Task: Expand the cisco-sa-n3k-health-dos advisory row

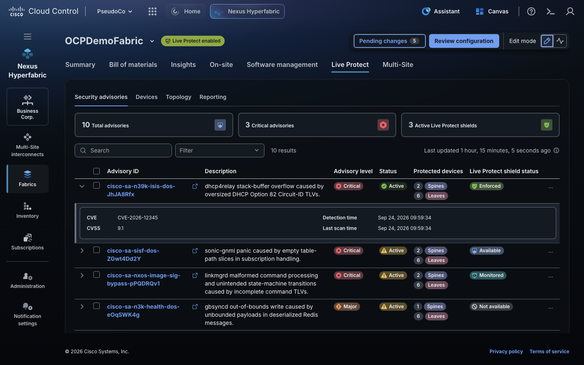Action: (x=82, y=307)
